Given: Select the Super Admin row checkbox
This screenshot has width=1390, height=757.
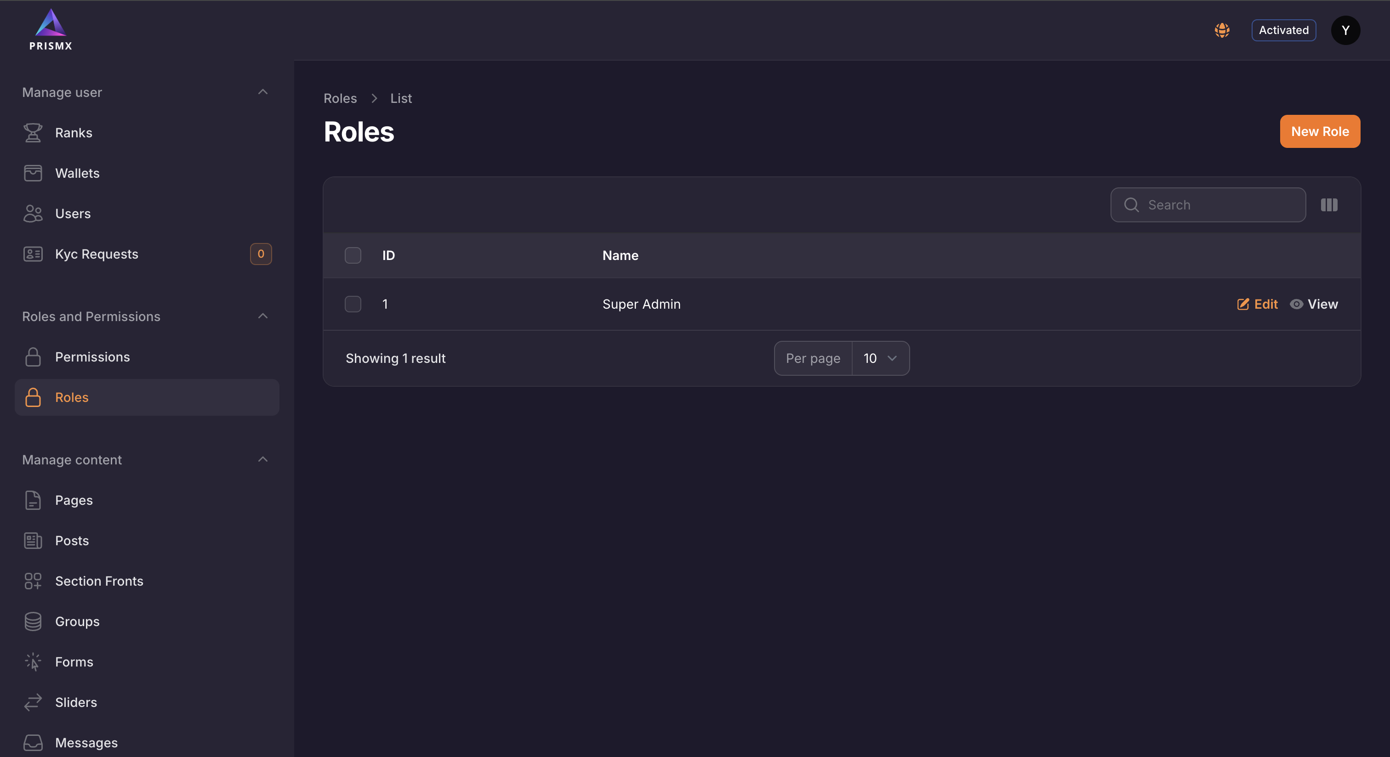Looking at the screenshot, I should pyautogui.click(x=353, y=304).
